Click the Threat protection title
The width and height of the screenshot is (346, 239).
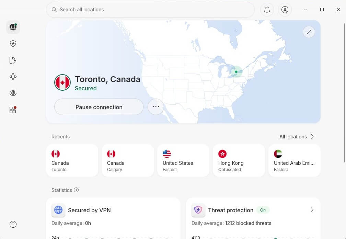pos(231,210)
